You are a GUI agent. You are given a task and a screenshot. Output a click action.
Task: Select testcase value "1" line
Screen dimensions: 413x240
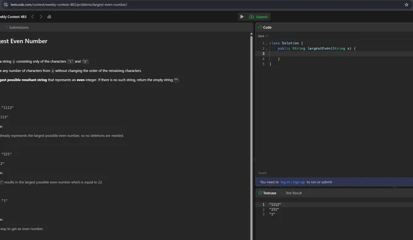(272, 214)
